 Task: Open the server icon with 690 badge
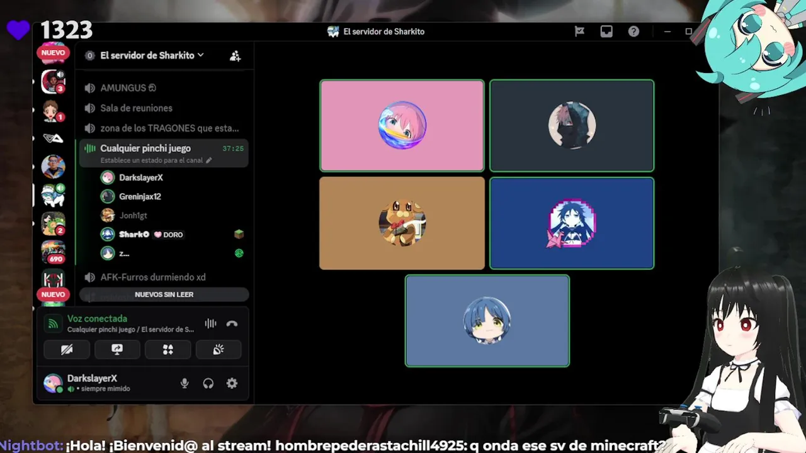point(53,252)
